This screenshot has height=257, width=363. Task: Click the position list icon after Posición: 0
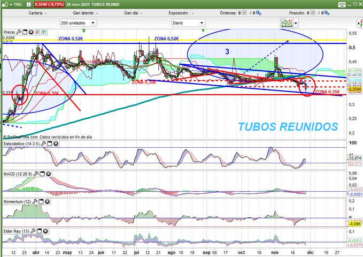[x=313, y=13]
